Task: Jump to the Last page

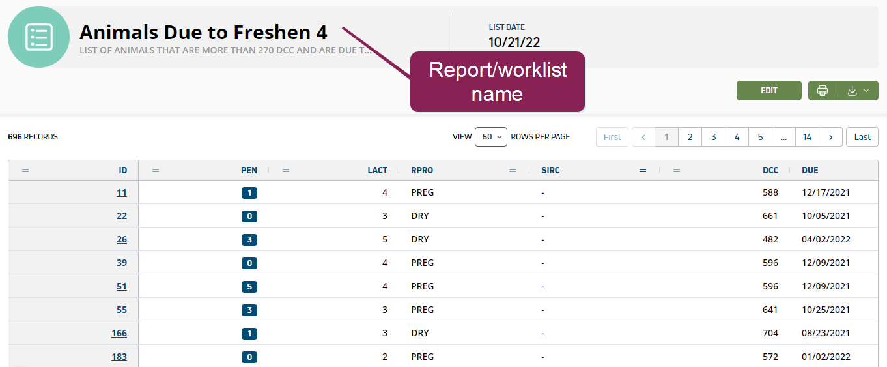Action: 862,137
